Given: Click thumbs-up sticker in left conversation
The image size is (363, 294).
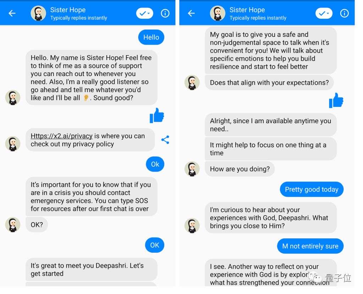Looking at the screenshot, I should click(157, 115).
